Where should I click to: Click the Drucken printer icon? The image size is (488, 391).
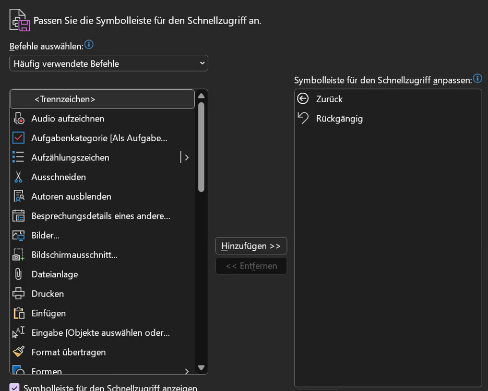[19, 294]
